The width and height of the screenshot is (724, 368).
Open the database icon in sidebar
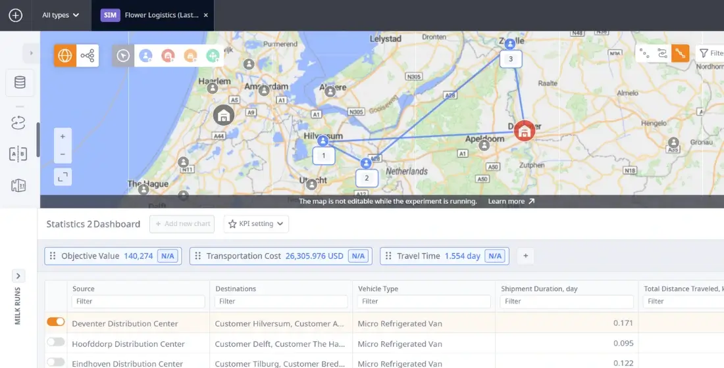20,82
